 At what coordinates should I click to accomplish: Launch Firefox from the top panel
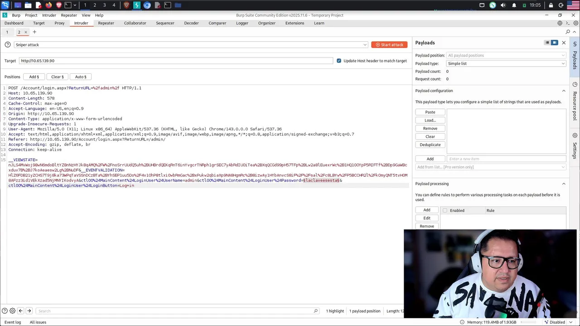[x=48, y=5]
